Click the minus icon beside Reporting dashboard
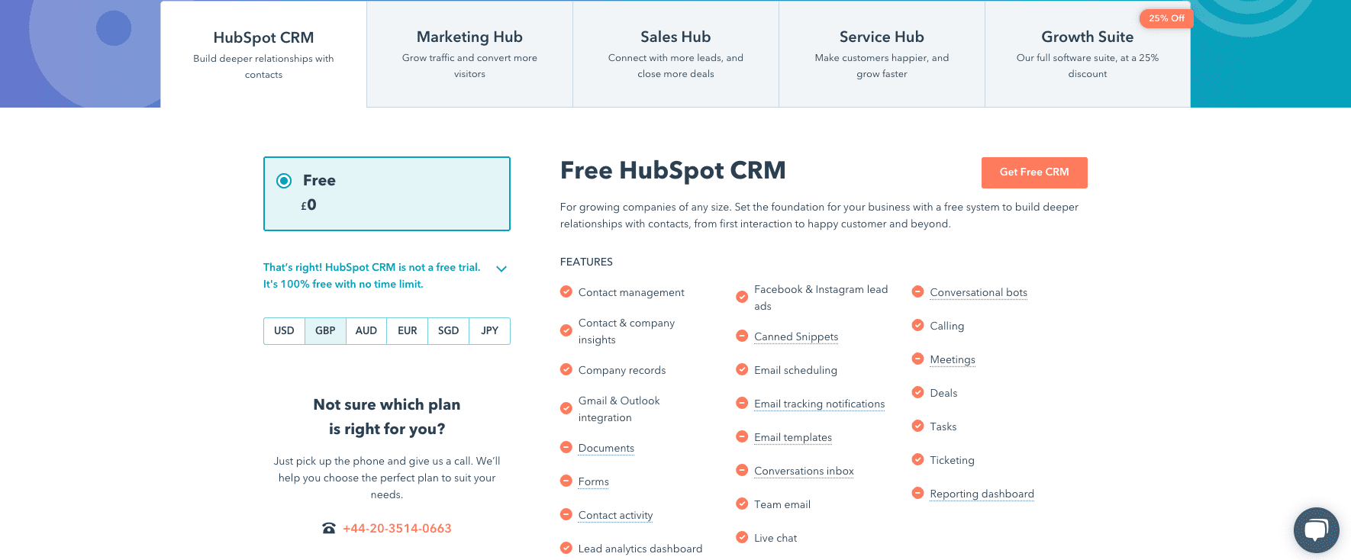Image resolution: width=1351 pixels, height=560 pixels. click(x=917, y=493)
